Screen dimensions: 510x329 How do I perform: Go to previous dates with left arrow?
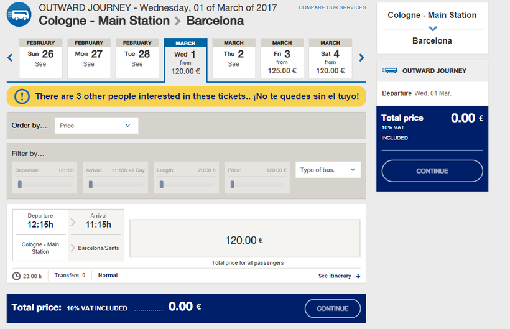10,58
